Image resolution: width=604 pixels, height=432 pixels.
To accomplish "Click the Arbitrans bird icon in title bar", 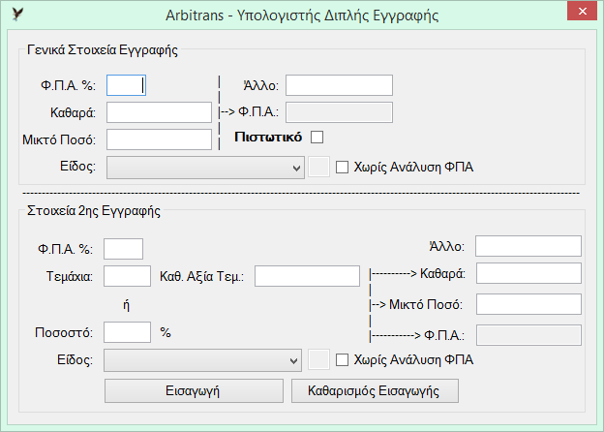I will pos(17,15).
